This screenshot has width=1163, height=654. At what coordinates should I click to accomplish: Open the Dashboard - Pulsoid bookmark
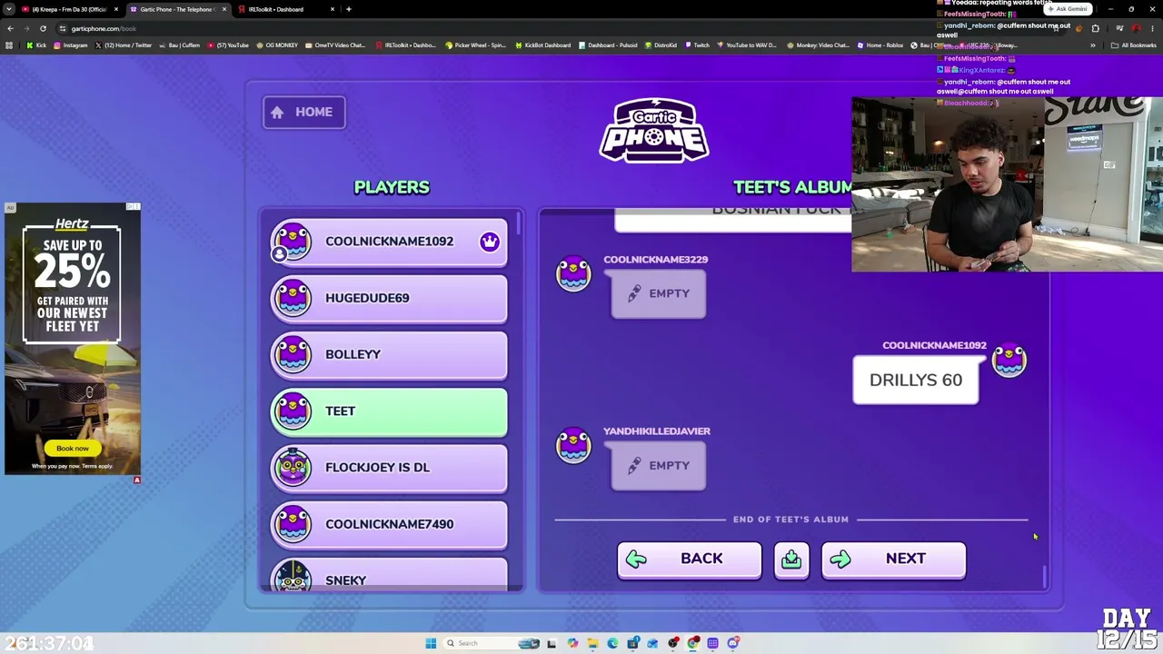click(608, 45)
